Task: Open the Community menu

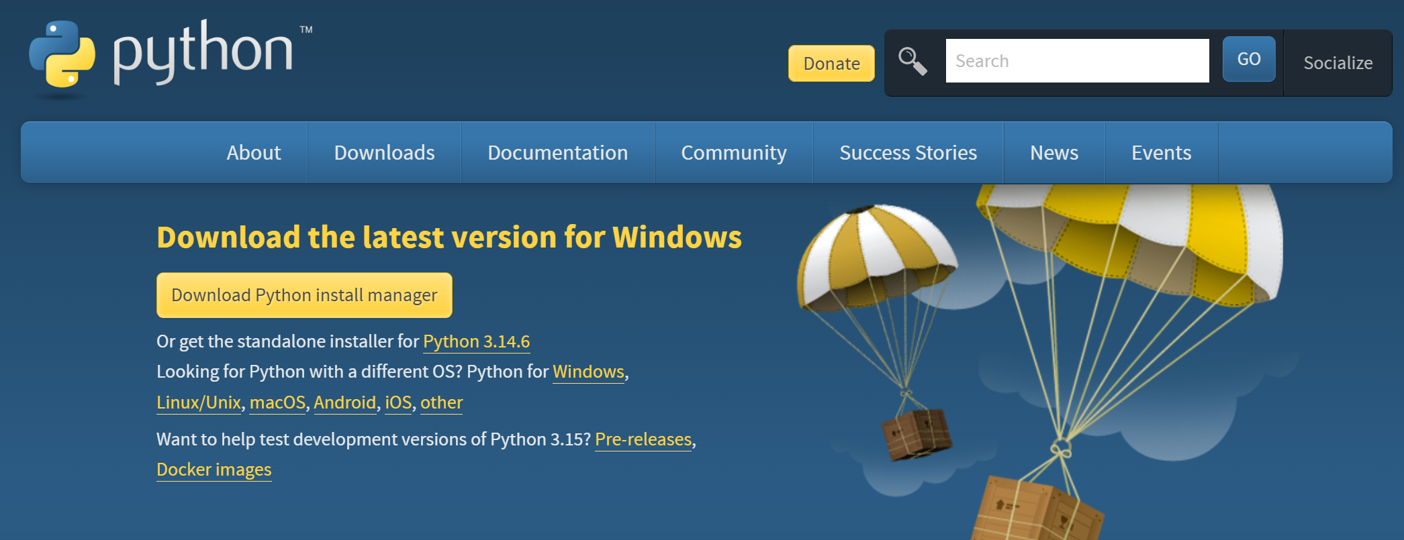Action: (x=734, y=153)
